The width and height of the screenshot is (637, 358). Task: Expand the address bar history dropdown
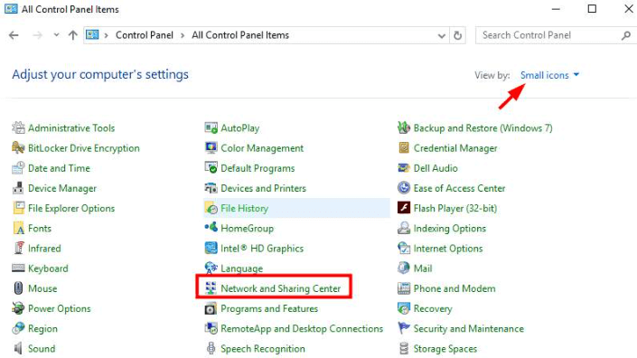[x=442, y=36]
